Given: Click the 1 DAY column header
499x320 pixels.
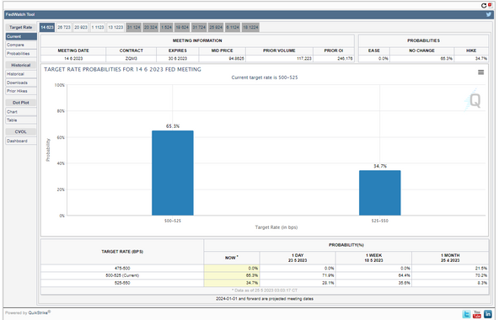Looking at the screenshot, I should point(298,258).
